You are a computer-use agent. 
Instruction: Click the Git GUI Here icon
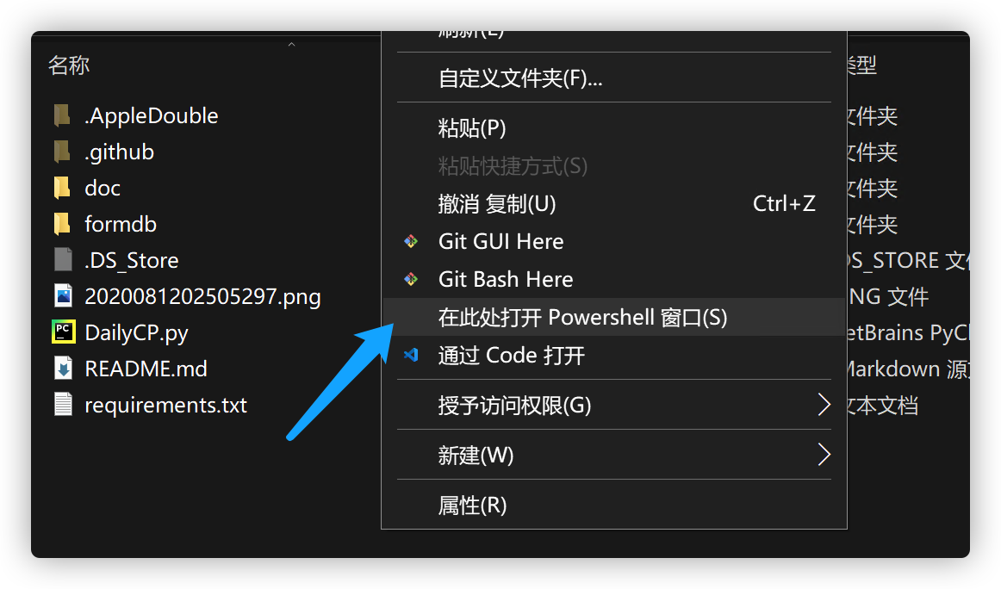click(x=412, y=242)
